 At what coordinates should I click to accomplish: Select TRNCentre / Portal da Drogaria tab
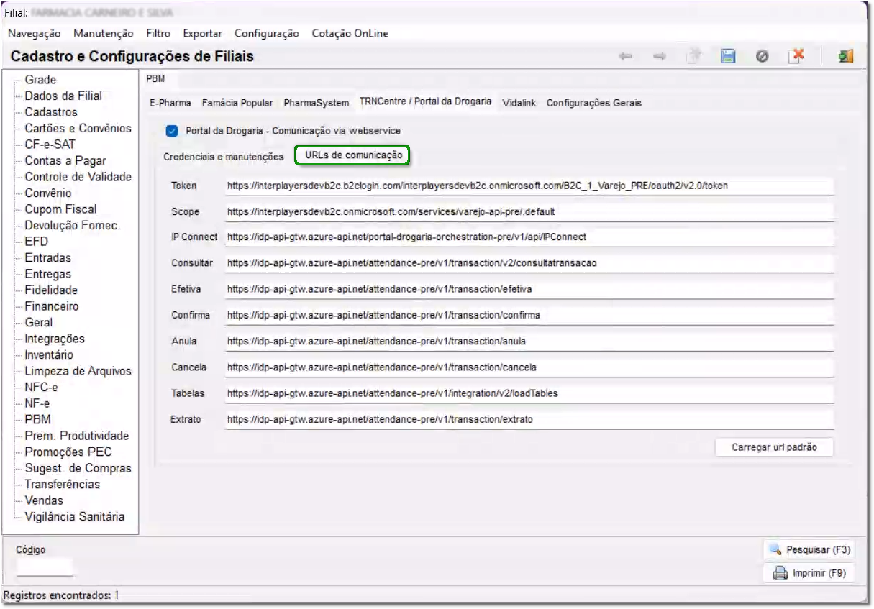click(426, 101)
